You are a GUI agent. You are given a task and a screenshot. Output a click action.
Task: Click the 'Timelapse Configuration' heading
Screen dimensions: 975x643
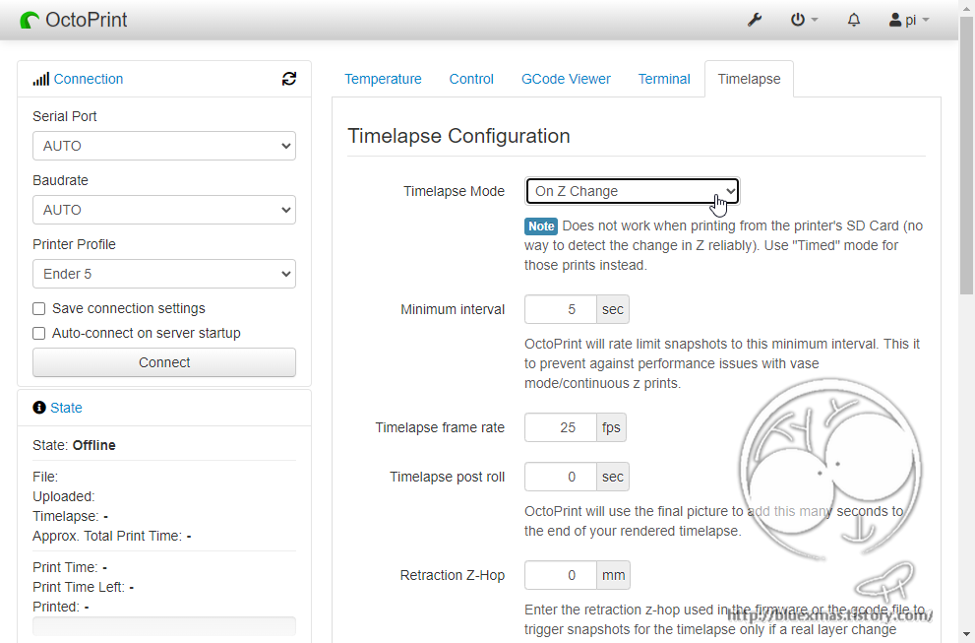pyautogui.click(x=458, y=136)
